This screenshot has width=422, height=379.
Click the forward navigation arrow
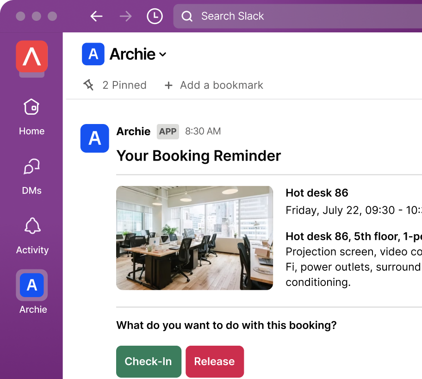click(125, 17)
